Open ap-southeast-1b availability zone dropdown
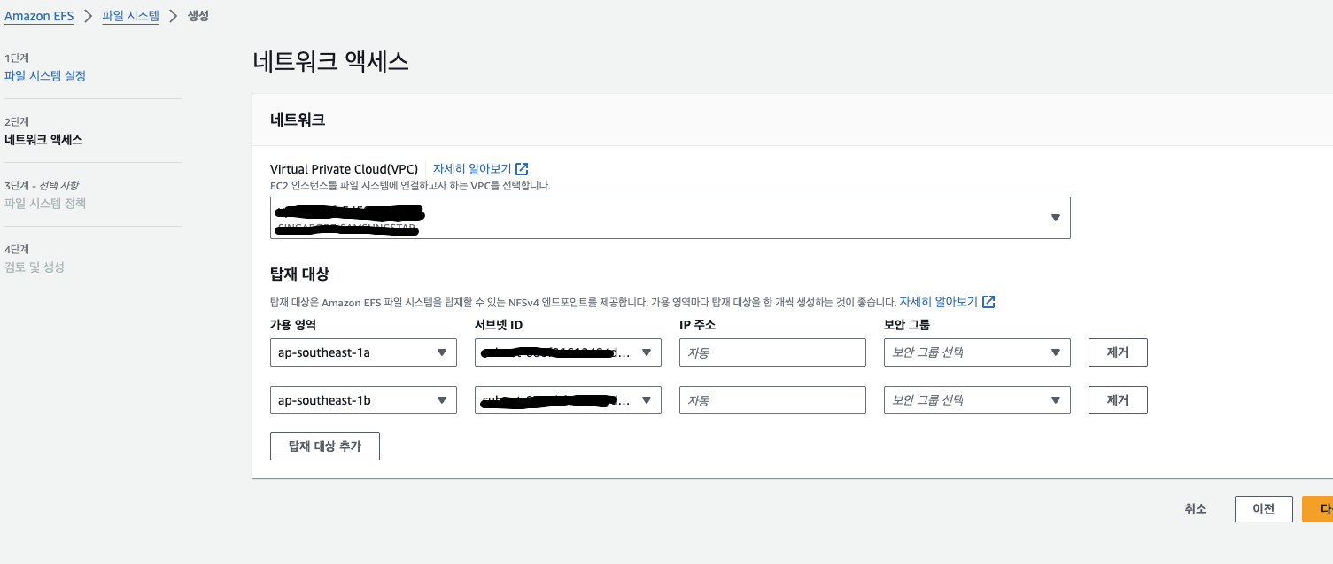This screenshot has height=564, width=1333. coord(363,400)
